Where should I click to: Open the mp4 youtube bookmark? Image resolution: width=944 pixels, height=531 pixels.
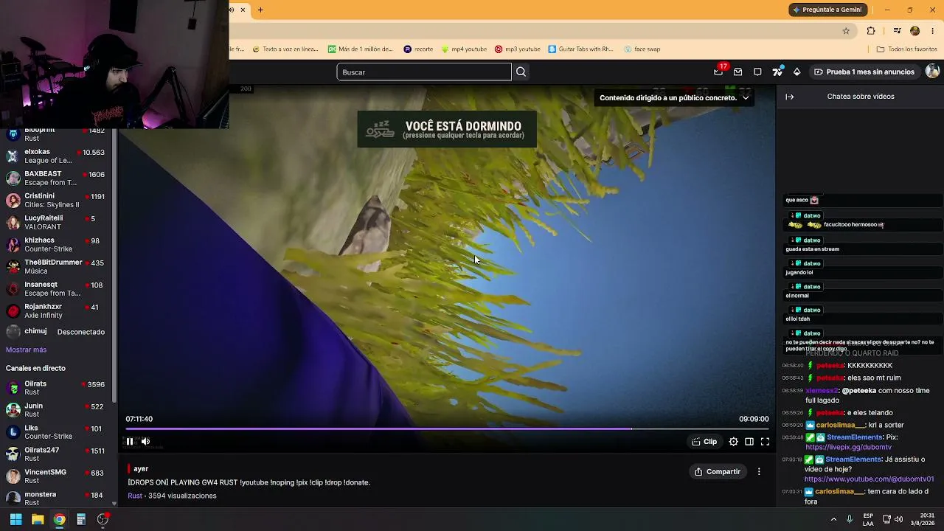[x=464, y=49]
